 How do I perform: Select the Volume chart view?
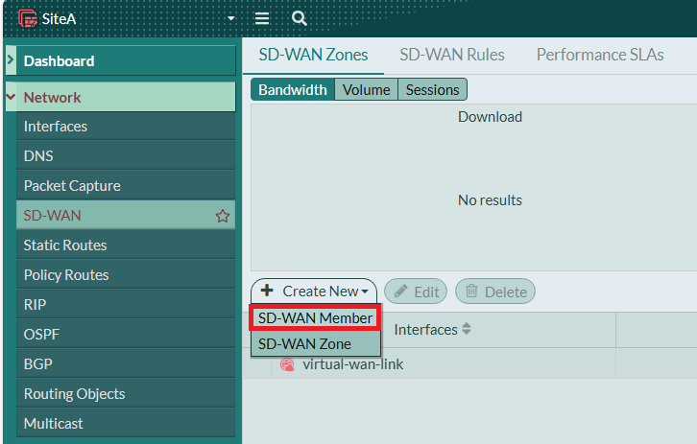367,90
